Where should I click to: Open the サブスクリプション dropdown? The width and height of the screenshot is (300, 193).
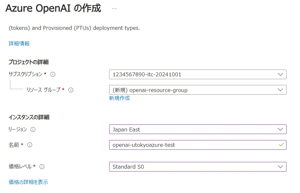198,74
